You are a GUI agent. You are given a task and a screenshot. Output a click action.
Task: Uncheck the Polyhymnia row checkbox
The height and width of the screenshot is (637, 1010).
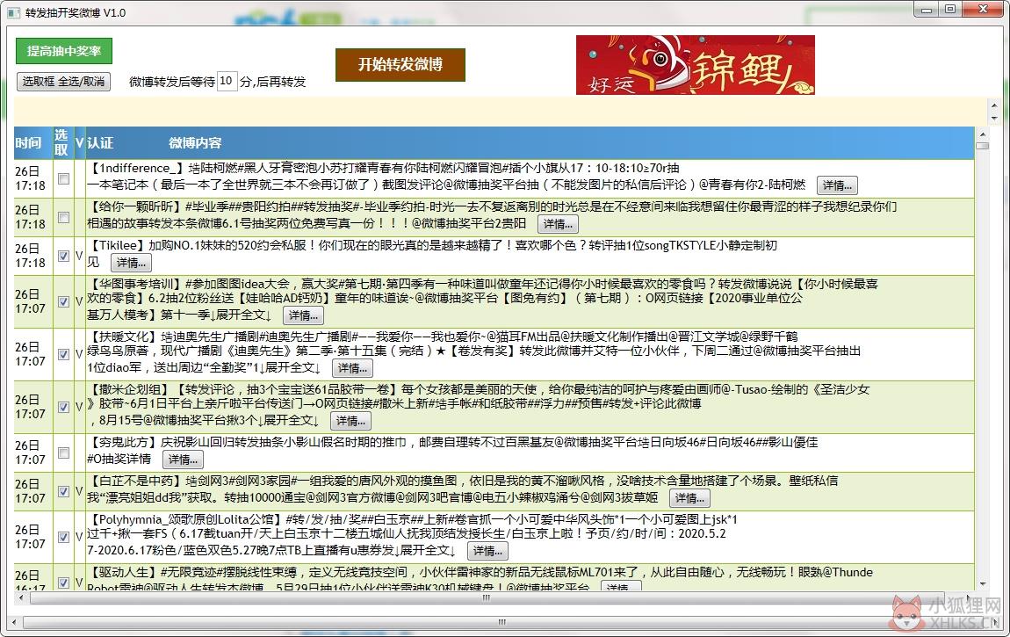[x=63, y=537]
